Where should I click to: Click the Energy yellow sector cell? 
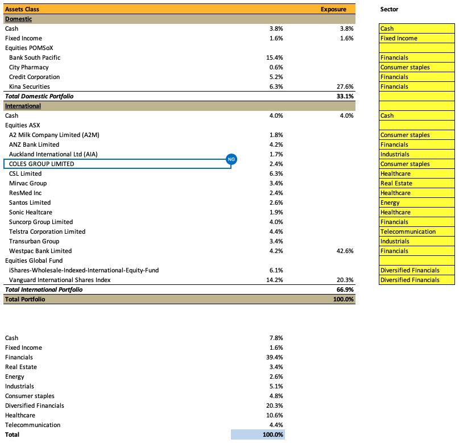[416, 202]
